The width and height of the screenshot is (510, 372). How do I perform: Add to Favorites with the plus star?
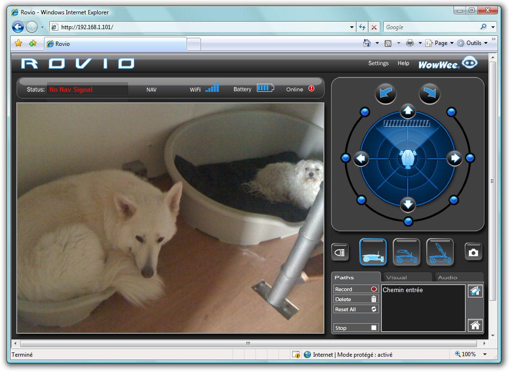click(33, 43)
